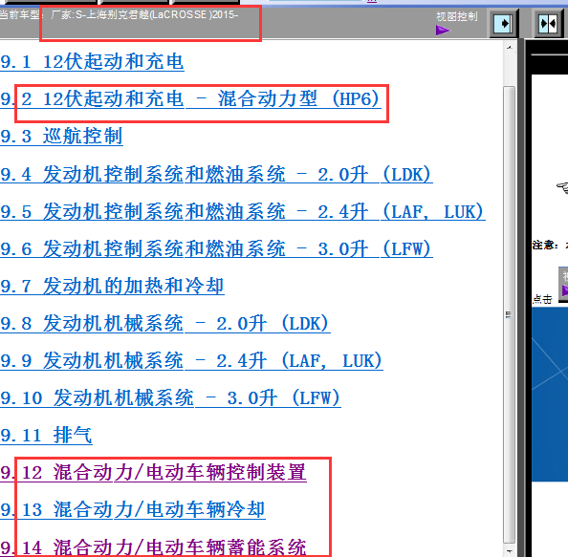Viewport: 568px width, 557px height.
Task: Open 9.8 发动机机械系统 2.0升 (LDK)
Action: (165, 323)
